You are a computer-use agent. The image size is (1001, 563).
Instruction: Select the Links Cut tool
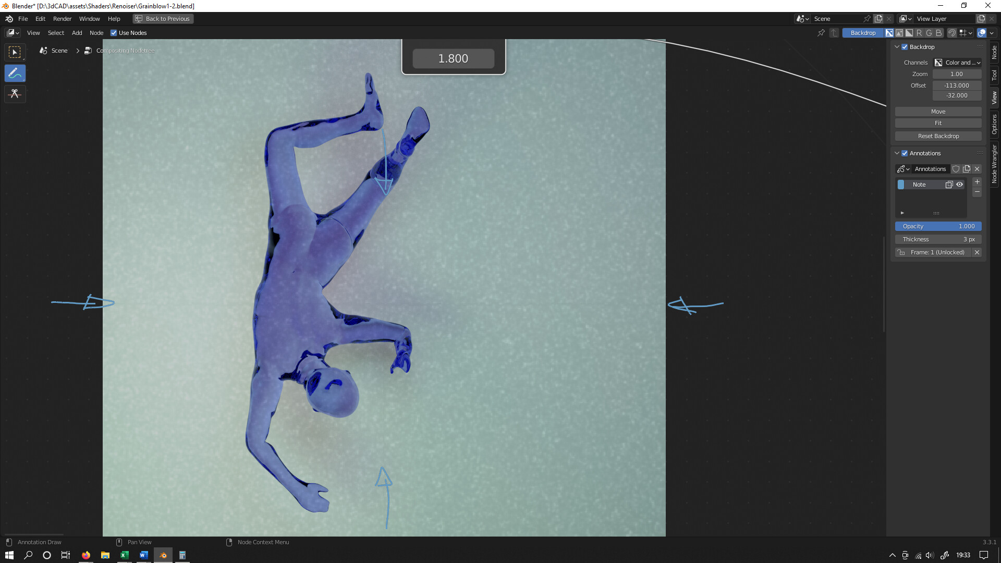click(x=15, y=94)
